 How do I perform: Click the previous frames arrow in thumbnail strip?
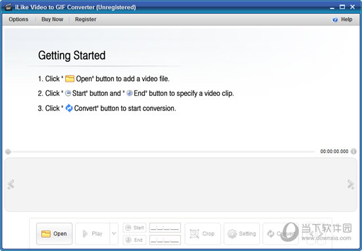tap(11, 185)
